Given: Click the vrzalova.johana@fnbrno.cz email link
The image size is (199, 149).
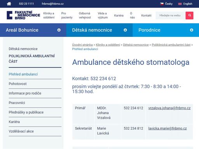Looking at the screenshot, I should pyautogui.click(x=169, y=108).
